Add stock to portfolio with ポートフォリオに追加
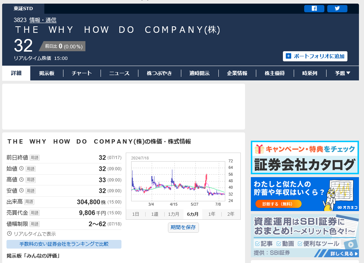The width and height of the screenshot is (364, 263). (315, 56)
